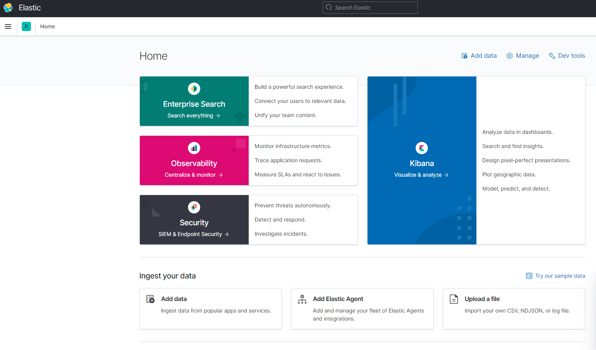Click the Security logo icon
This screenshot has height=350, width=596.
194,207
